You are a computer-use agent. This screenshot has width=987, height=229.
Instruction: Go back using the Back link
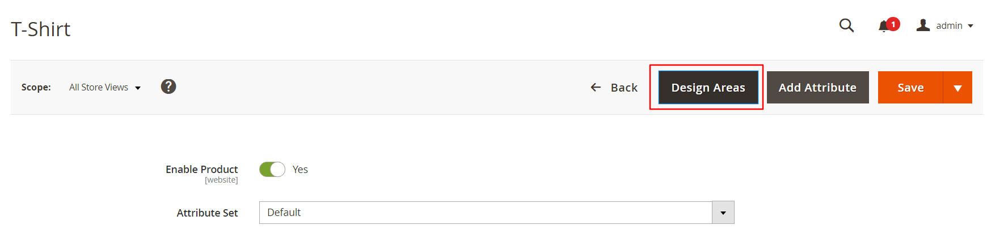(x=624, y=88)
